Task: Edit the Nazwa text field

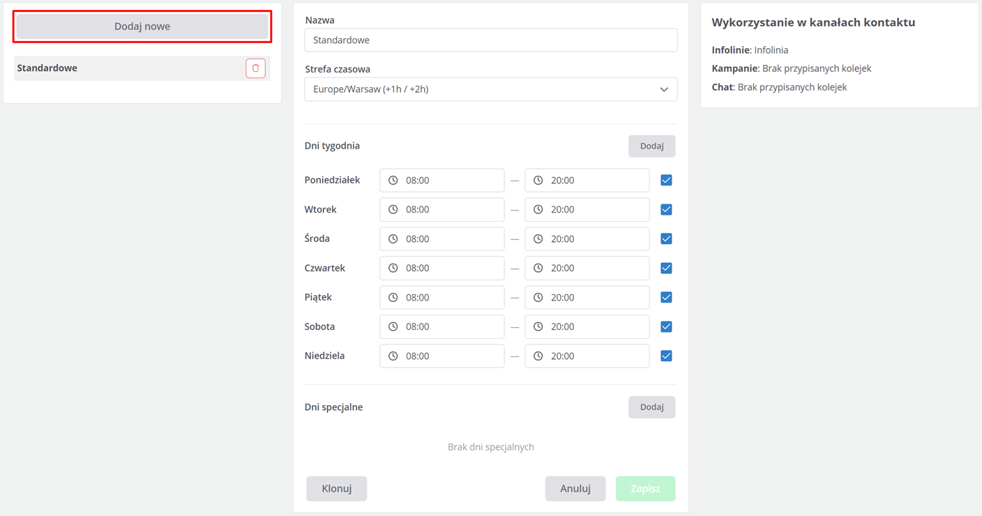Action: (x=490, y=40)
